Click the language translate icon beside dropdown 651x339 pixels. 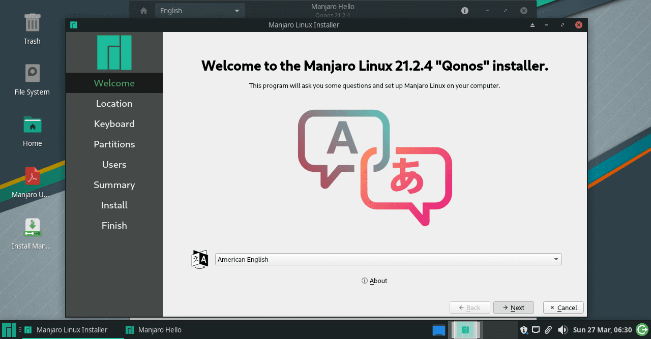point(200,259)
